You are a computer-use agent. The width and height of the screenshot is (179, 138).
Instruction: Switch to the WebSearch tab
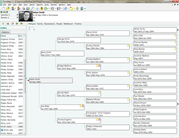tap(68, 24)
